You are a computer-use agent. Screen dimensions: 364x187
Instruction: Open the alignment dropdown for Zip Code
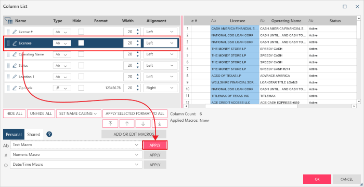[160, 88]
